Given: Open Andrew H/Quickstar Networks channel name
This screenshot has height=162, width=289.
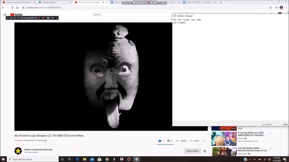Looking at the screenshot, I should coord(38,150).
